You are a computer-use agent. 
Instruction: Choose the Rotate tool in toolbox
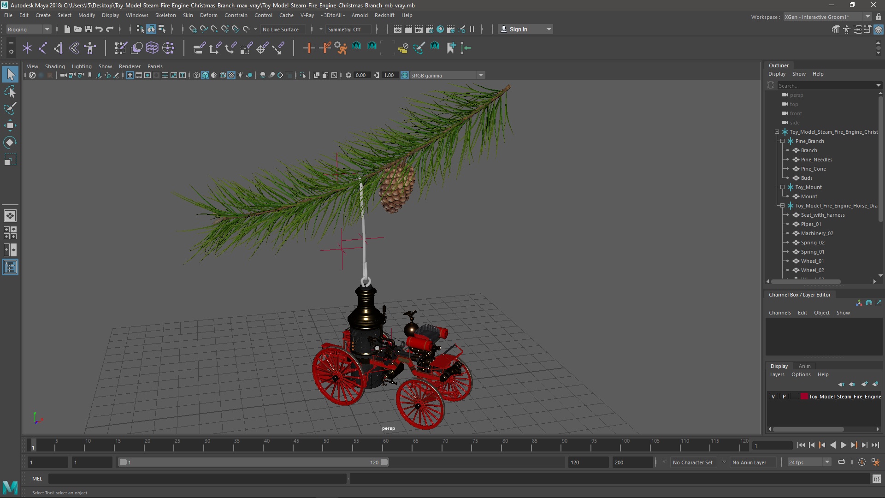coord(10,142)
